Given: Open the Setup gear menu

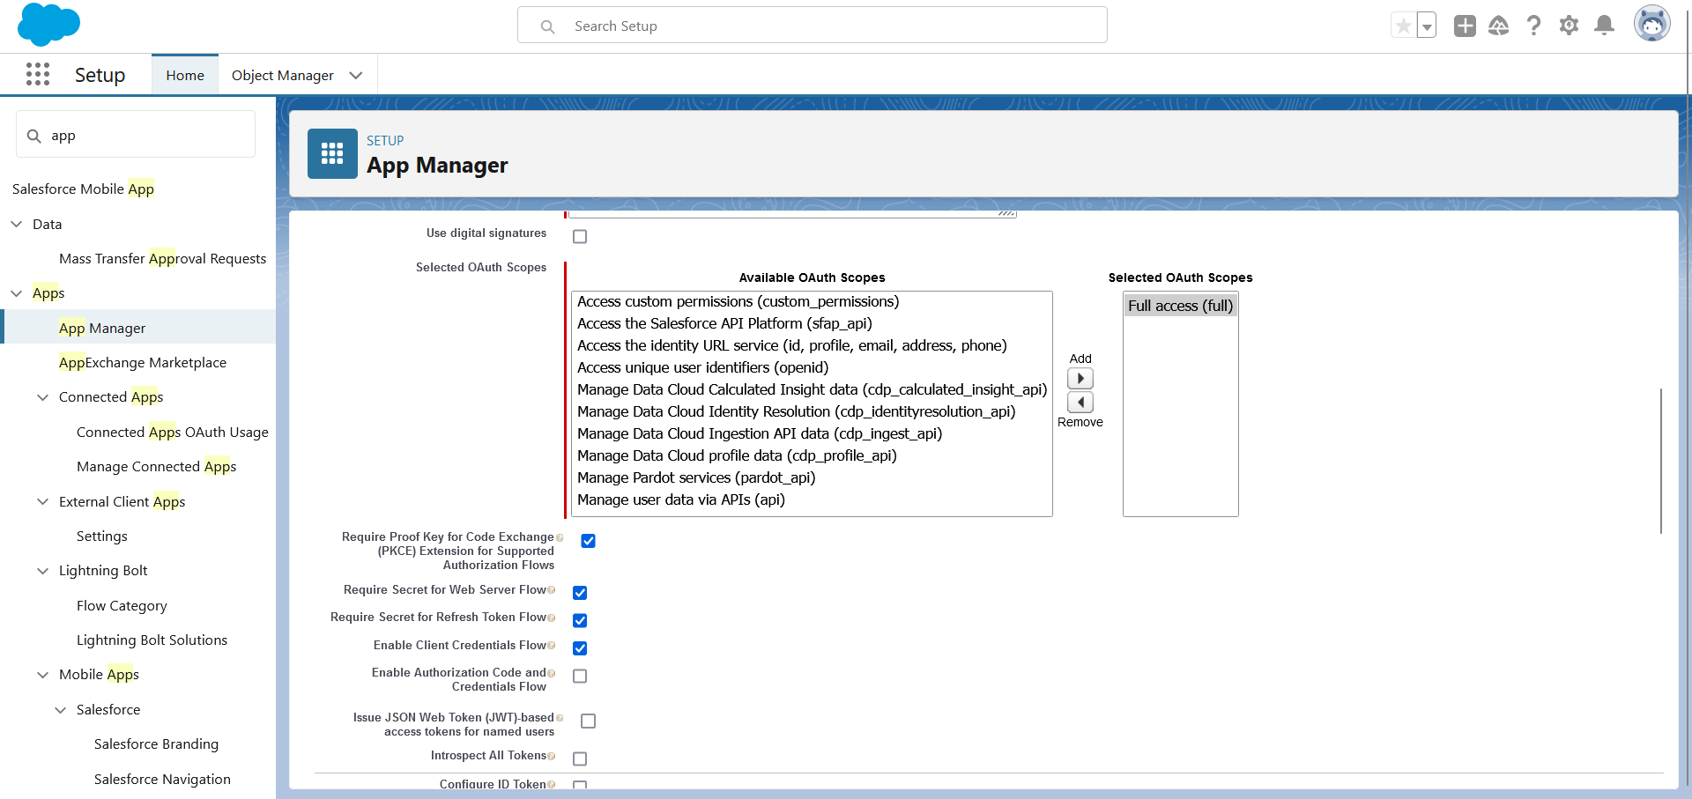Looking at the screenshot, I should [1569, 26].
